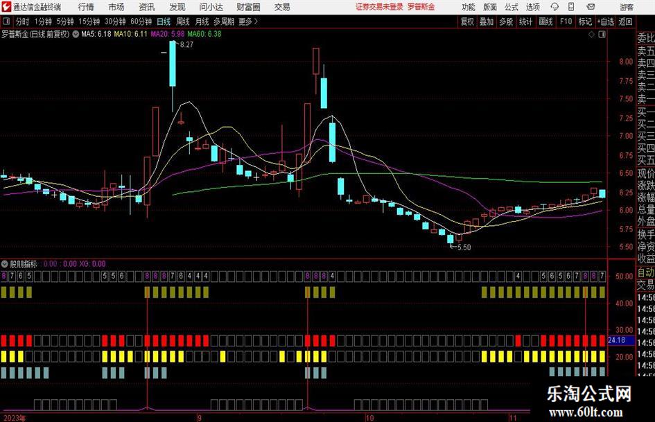Switch to 1分钟 period
The height and width of the screenshot is (422, 655).
[x=43, y=21]
